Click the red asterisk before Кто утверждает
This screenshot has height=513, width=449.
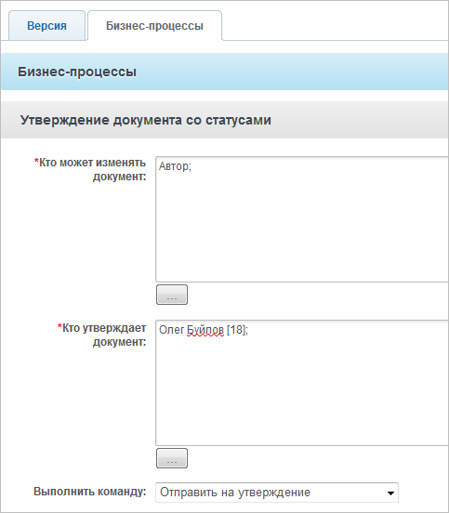(x=59, y=326)
